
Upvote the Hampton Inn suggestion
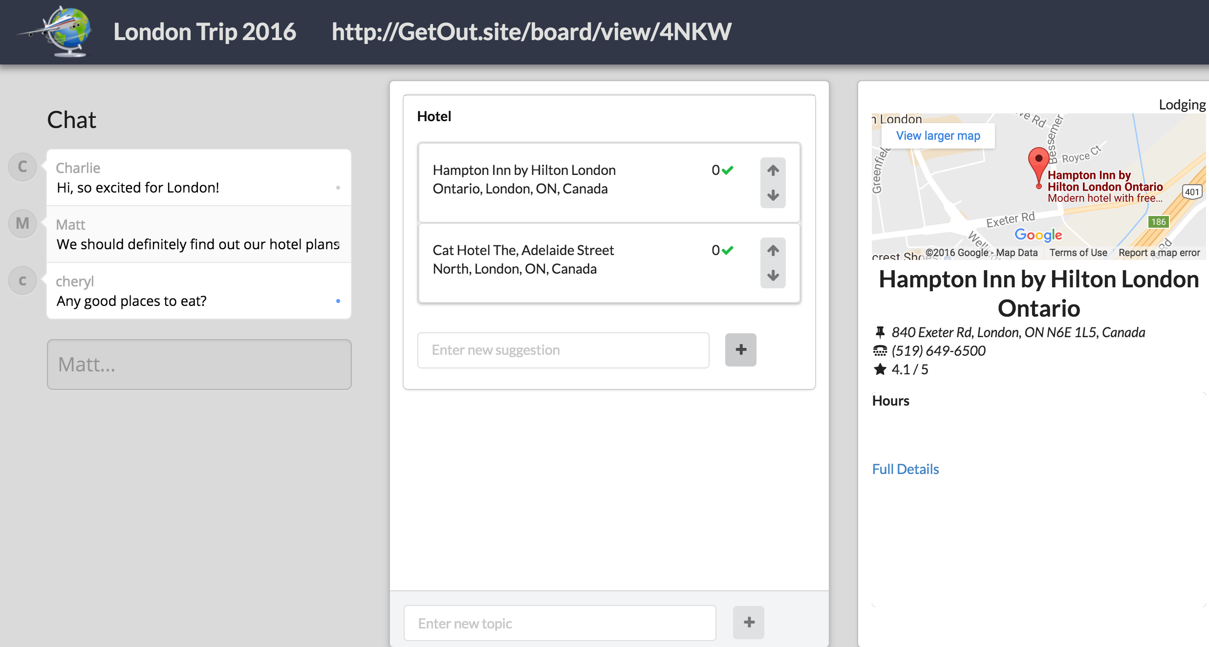[x=773, y=171]
